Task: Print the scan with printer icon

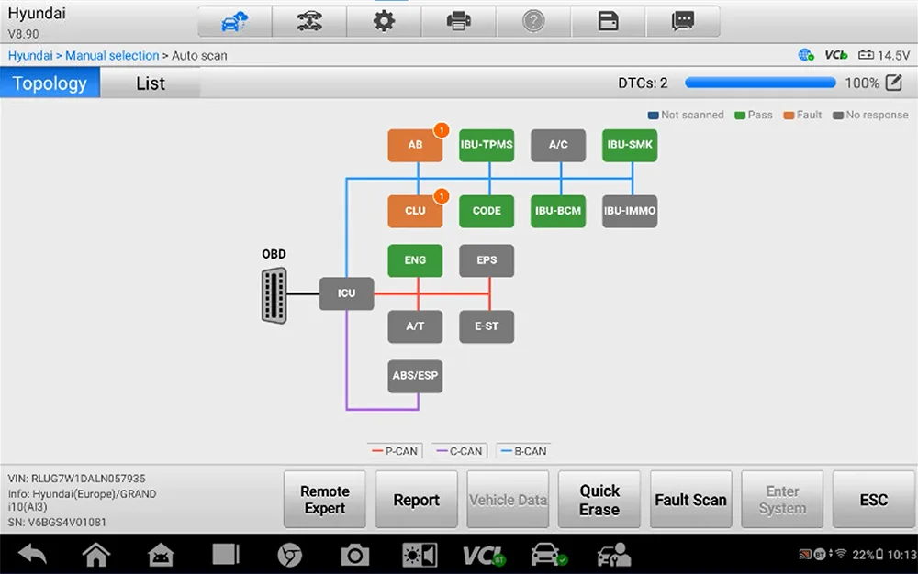Action: pos(458,22)
